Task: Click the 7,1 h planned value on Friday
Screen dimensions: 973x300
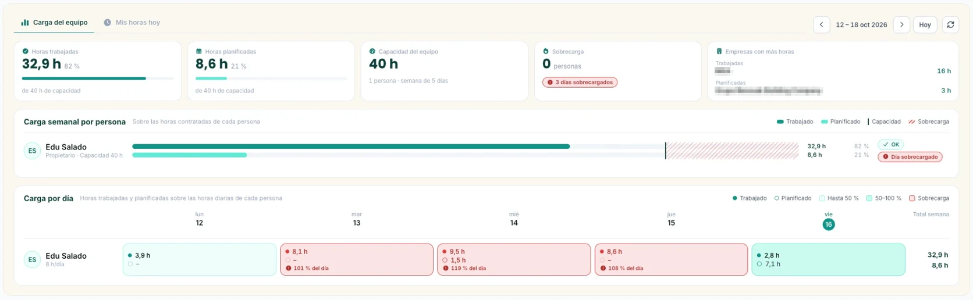Action: point(772,264)
